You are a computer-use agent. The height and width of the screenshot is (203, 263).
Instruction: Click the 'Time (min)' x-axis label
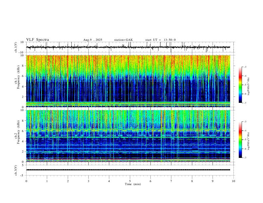[133, 184]
